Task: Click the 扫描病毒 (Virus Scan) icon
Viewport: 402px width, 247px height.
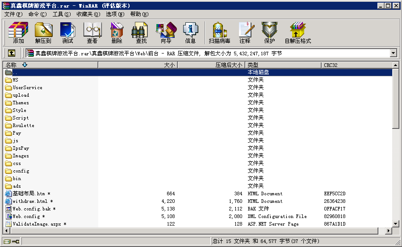Action: [219, 33]
